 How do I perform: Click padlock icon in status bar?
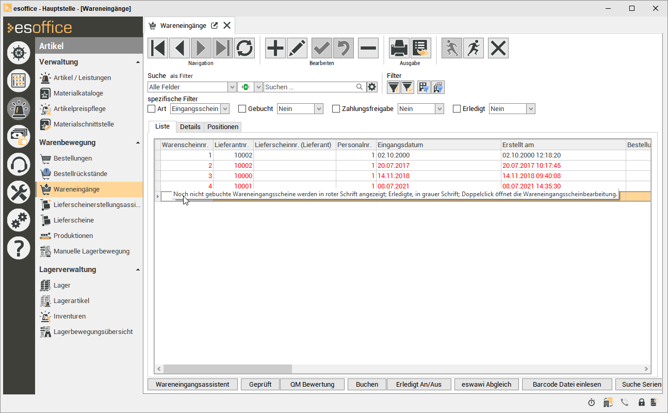tap(642, 402)
